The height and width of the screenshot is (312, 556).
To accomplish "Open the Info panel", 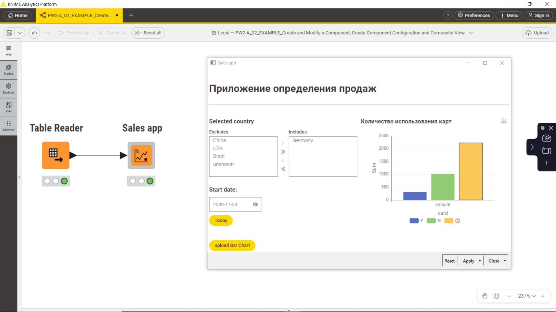I will (x=9, y=50).
